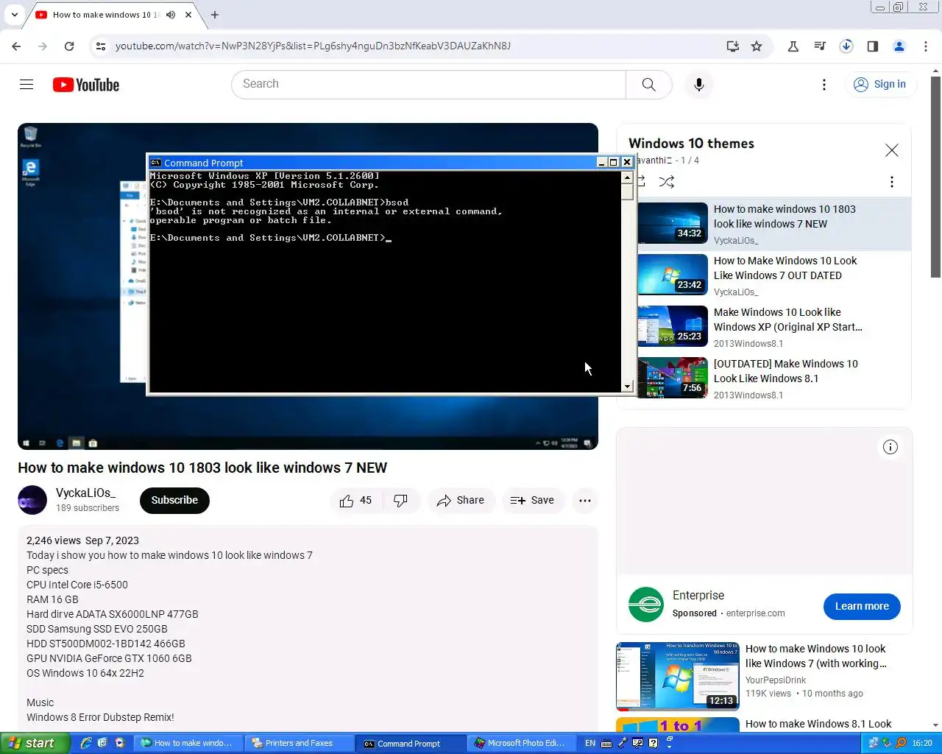Share the video

pyautogui.click(x=461, y=501)
